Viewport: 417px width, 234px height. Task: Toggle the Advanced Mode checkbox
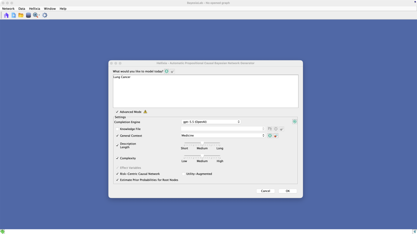tap(117, 112)
